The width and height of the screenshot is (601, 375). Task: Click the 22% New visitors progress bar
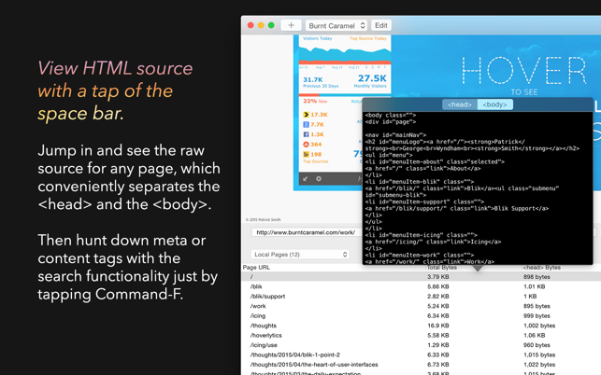345,95
